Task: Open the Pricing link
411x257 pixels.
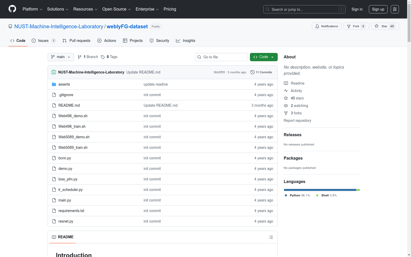Action: tap(170, 9)
